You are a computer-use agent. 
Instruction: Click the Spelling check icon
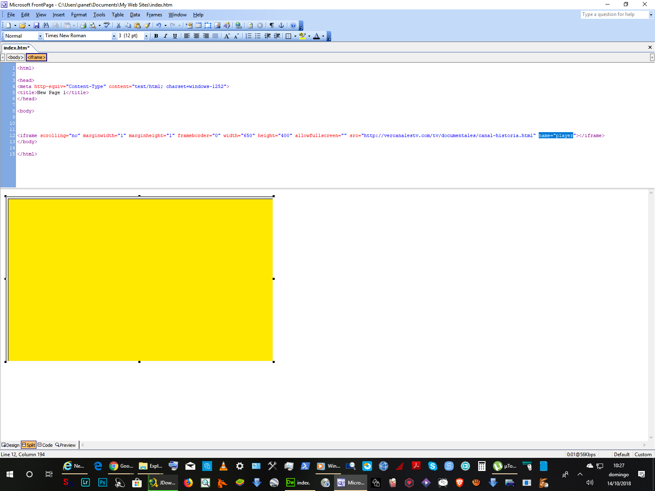(106, 25)
